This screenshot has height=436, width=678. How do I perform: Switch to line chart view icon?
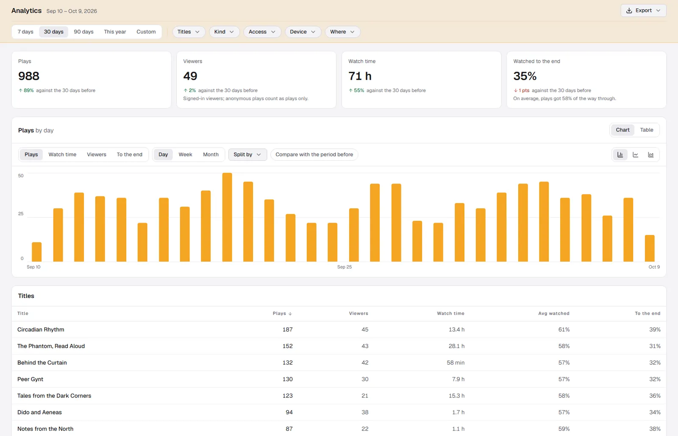(x=636, y=155)
